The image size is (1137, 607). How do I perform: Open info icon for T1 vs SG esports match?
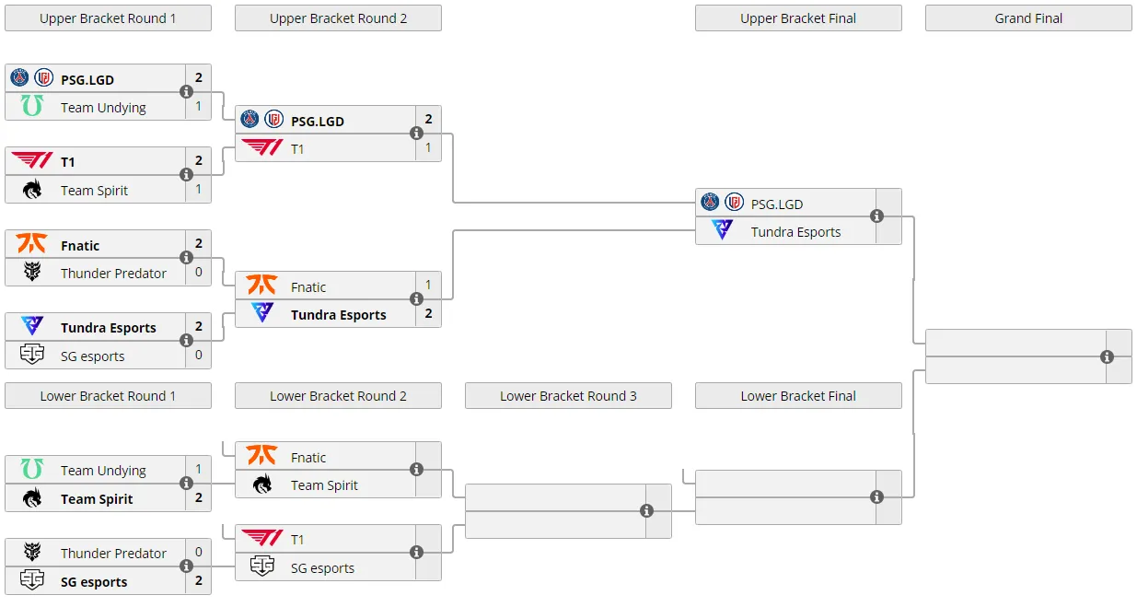click(x=416, y=553)
